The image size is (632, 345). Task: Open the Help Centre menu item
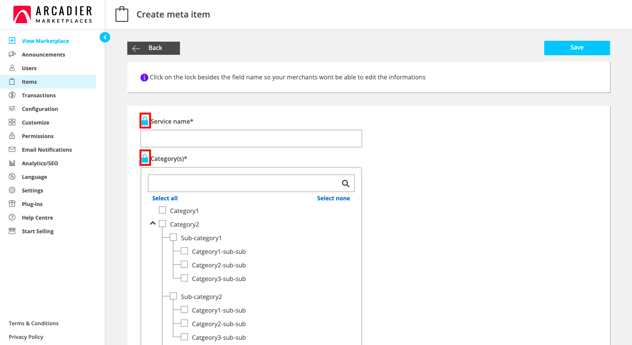pyautogui.click(x=37, y=217)
